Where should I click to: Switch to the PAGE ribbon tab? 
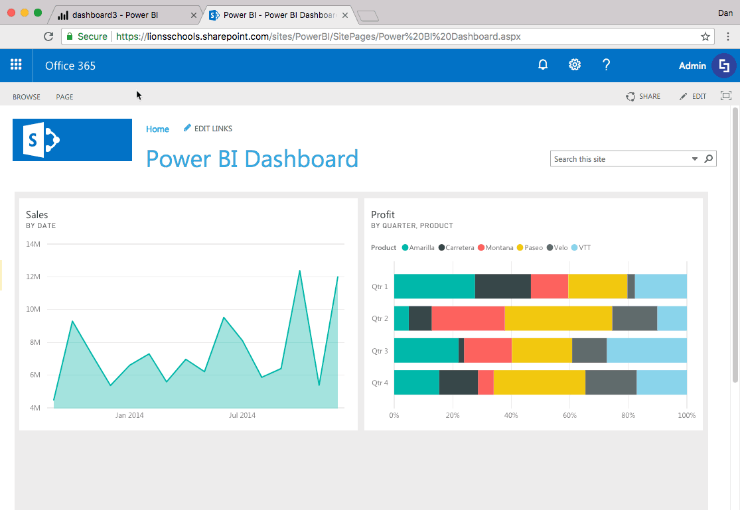[64, 96]
